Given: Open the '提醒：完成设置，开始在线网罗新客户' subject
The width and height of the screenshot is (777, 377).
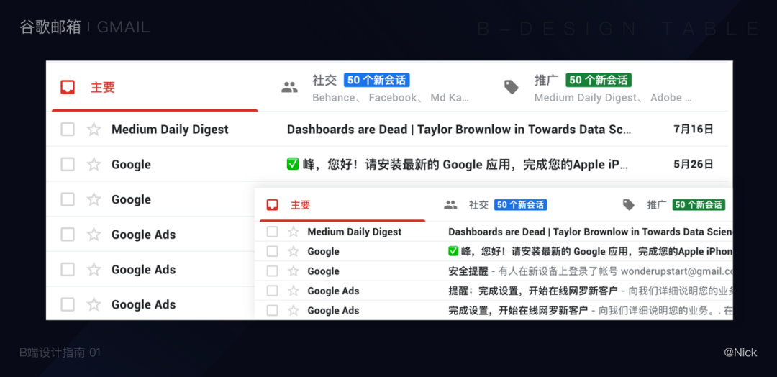Looking at the screenshot, I should click(532, 291).
